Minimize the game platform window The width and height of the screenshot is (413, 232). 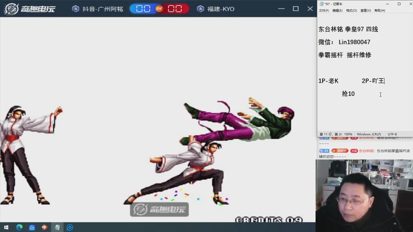click(281, 9)
